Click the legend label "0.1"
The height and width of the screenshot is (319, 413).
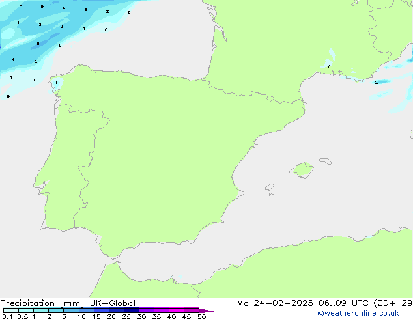[x=7, y=316]
